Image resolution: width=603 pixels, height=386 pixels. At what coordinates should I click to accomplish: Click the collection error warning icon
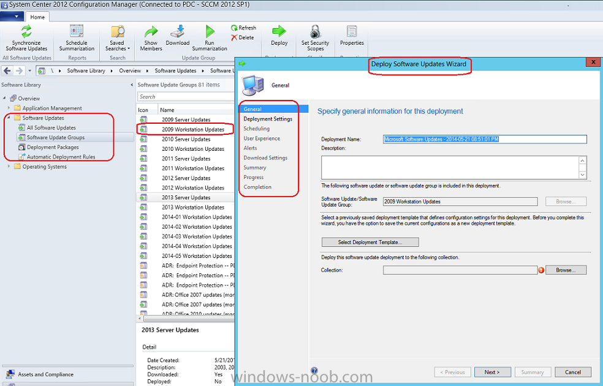click(x=541, y=270)
